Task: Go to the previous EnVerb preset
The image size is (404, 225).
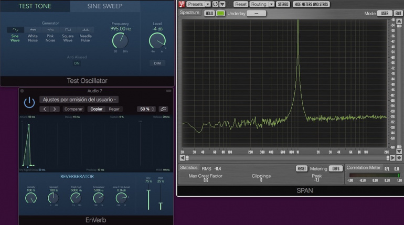Action: click(x=45, y=109)
